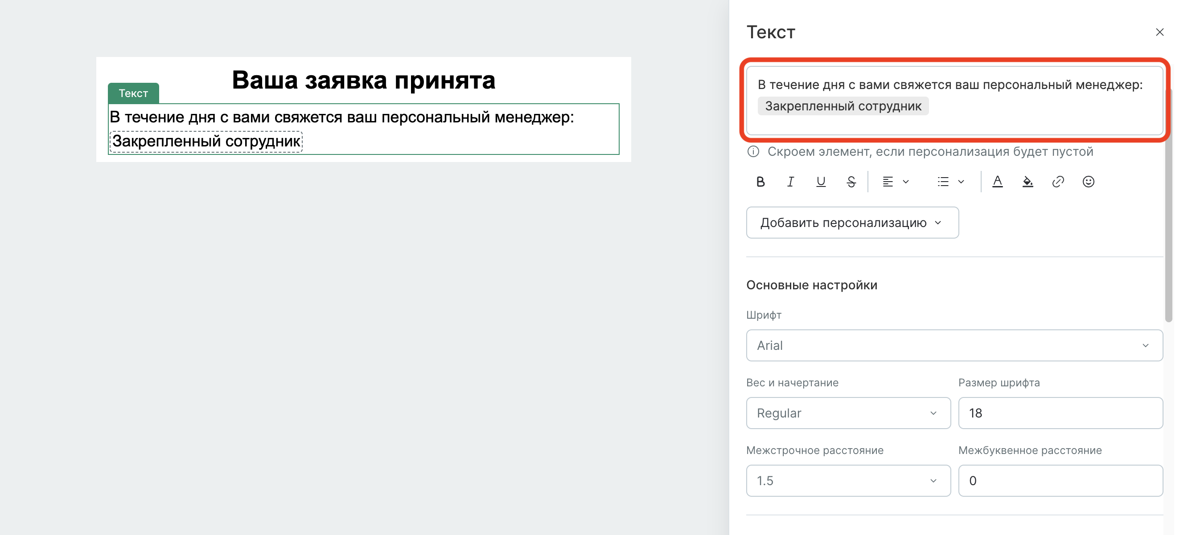Click heading Ваша заявка принята on canvas

click(364, 80)
